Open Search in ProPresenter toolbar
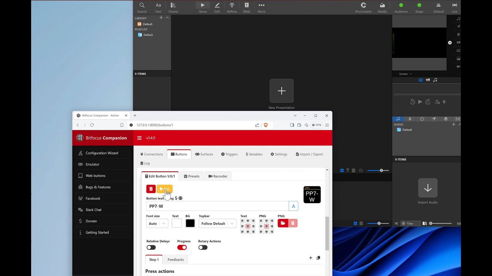The width and height of the screenshot is (492, 276). click(x=142, y=7)
